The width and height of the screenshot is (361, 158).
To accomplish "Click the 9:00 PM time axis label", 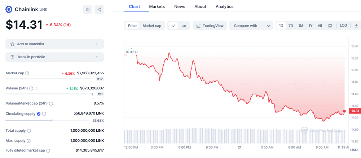I will tap(212, 147).
